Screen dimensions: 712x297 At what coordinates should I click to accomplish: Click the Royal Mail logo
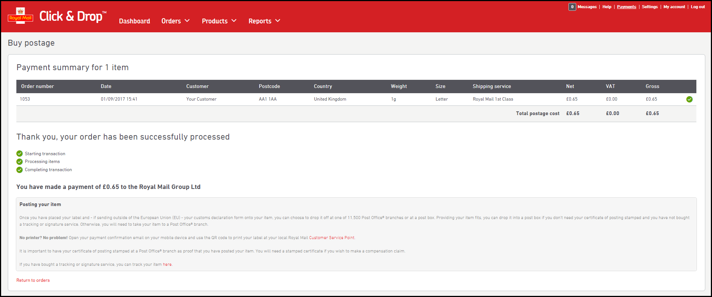[20, 16]
